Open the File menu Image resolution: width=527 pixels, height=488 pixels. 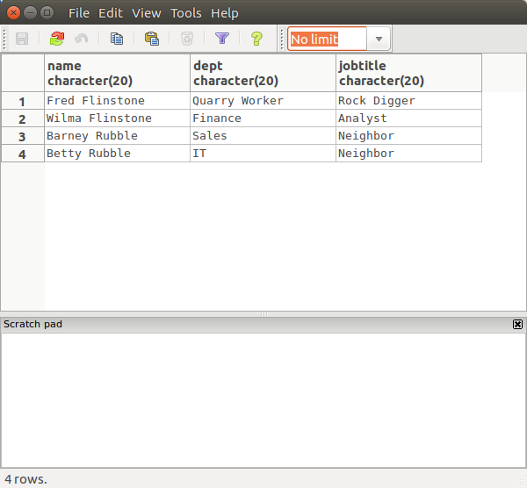[79, 13]
